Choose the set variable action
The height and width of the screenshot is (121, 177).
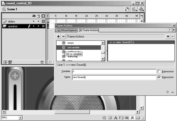click(x=79, y=47)
